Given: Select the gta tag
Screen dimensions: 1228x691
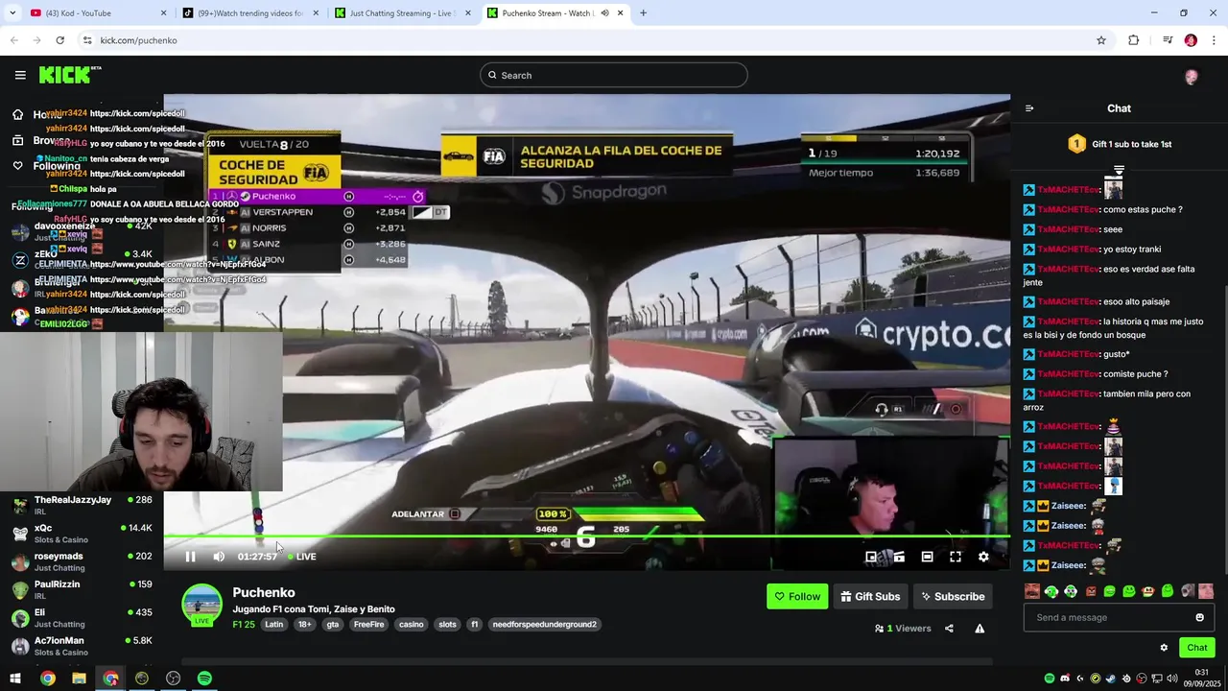Looking at the screenshot, I should coord(333,625).
